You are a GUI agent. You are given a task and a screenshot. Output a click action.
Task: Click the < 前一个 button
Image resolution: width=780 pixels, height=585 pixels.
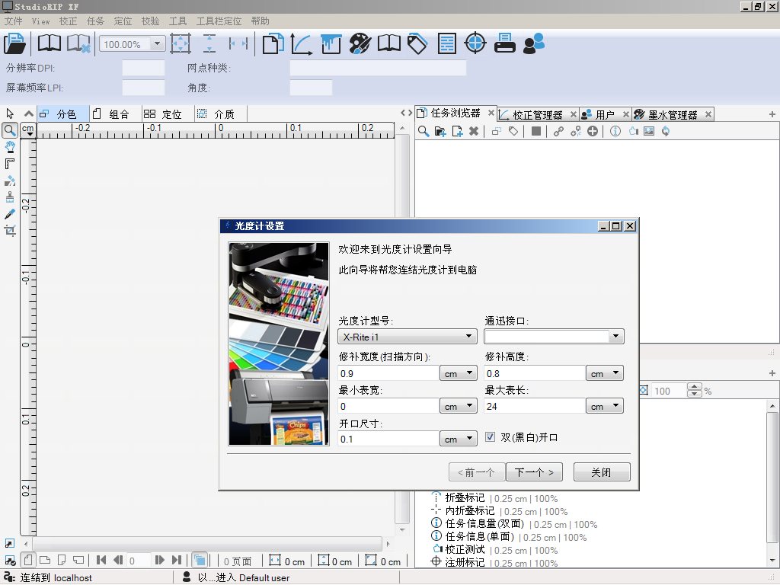(477, 472)
